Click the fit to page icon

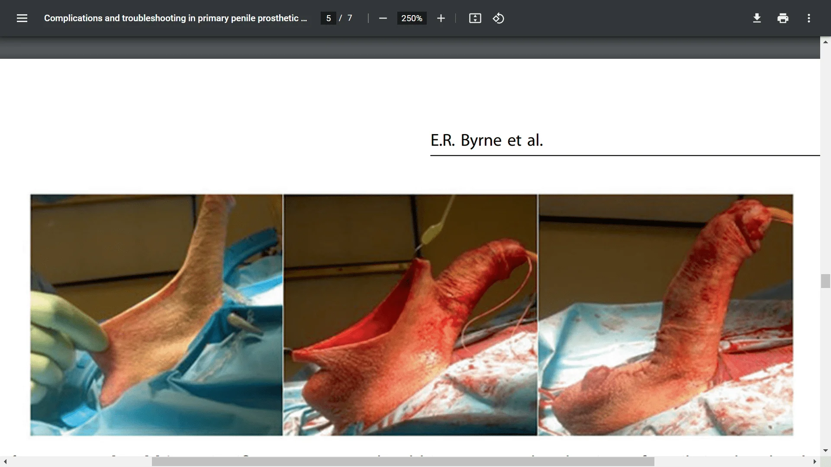[475, 18]
